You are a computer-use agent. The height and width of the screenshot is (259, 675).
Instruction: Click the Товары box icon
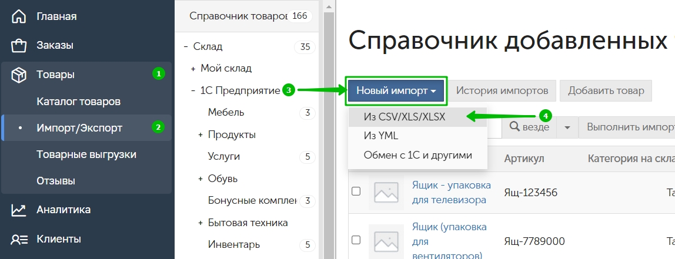click(x=18, y=75)
